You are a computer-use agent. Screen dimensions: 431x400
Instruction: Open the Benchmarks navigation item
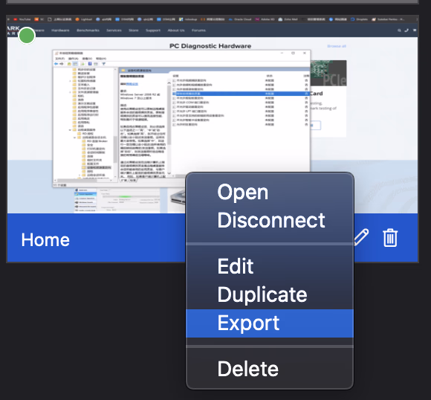pyautogui.click(x=88, y=30)
